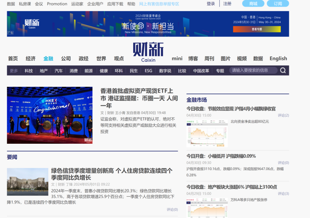Click the search magnifier icon

click(x=283, y=70)
